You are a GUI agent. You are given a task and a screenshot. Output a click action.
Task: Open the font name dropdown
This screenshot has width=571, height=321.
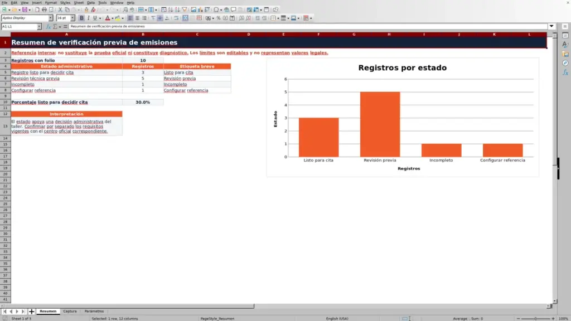[51, 18]
